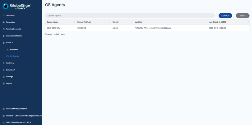Collapse the ACME menu caret
The image size is (252, 125).
(13, 43)
